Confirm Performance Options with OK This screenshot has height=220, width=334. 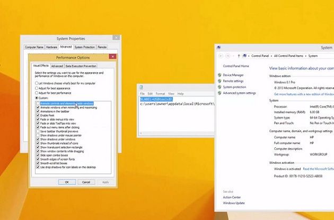(67, 182)
